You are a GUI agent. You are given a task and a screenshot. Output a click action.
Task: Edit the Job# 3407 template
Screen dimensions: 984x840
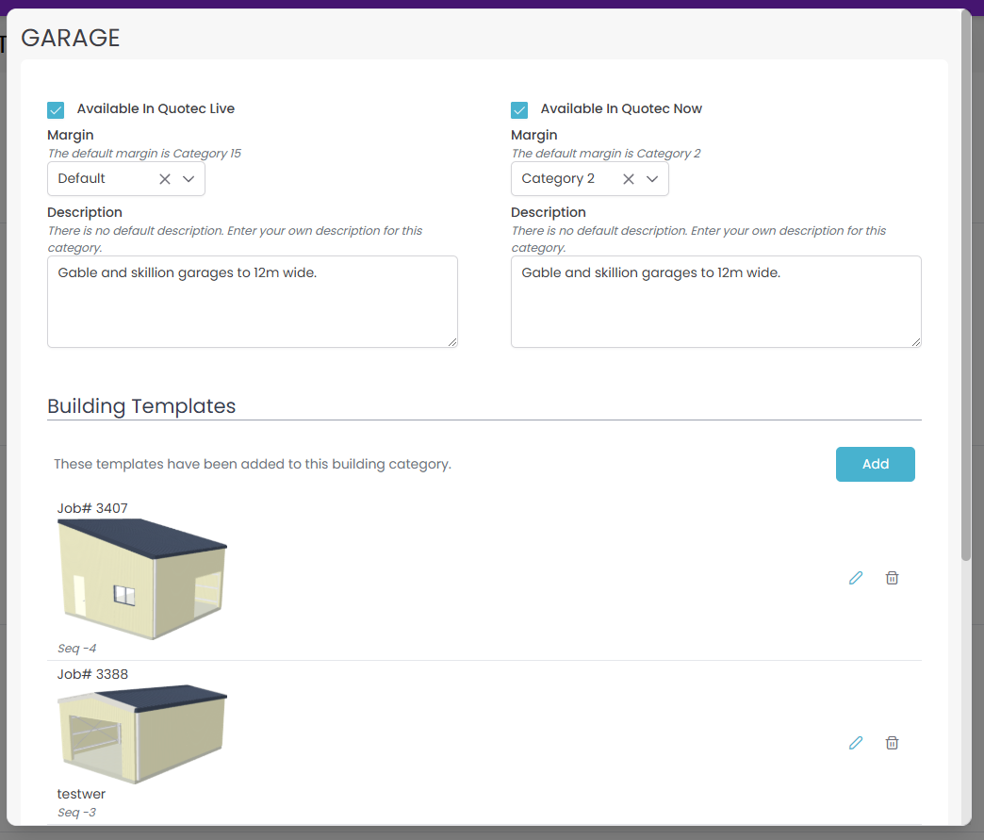click(856, 578)
